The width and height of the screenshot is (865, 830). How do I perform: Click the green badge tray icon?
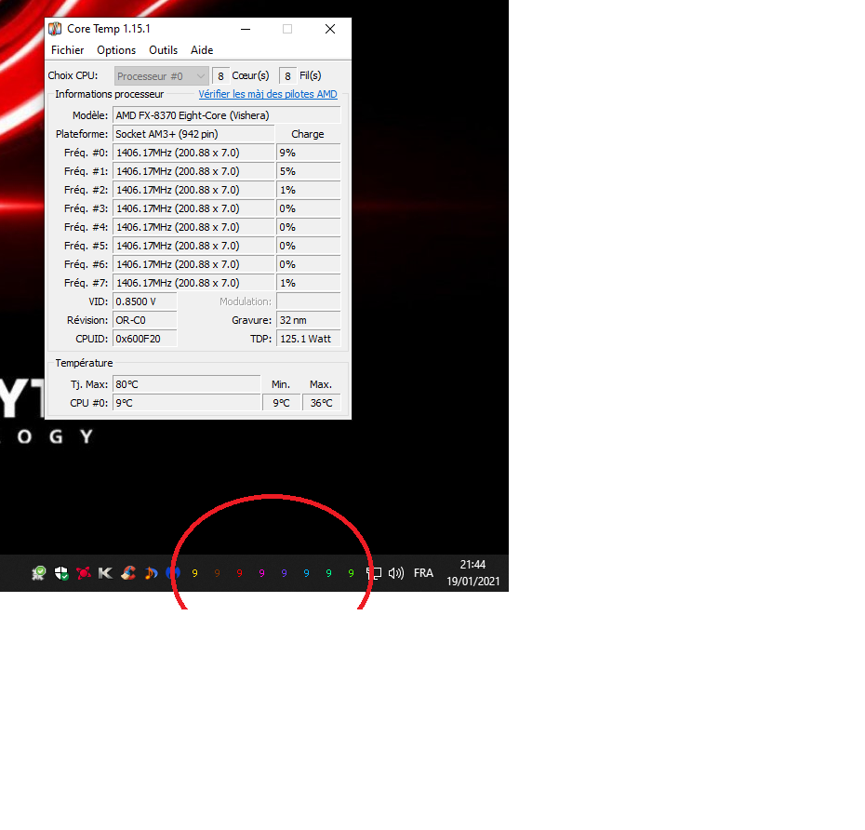tap(39, 573)
